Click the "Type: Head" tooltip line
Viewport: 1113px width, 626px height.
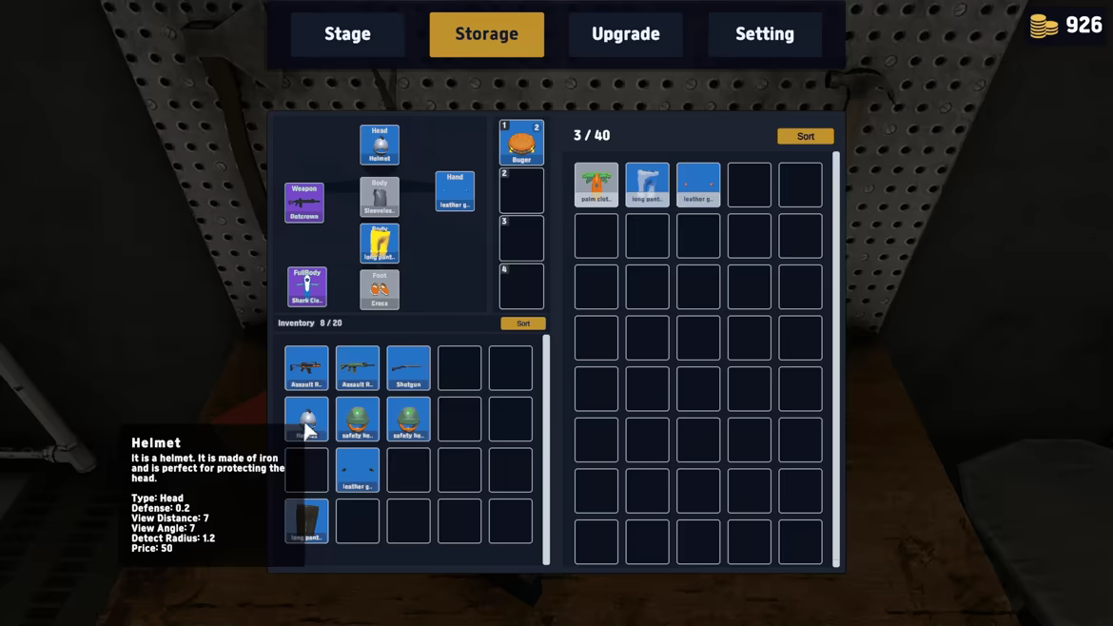158,499
